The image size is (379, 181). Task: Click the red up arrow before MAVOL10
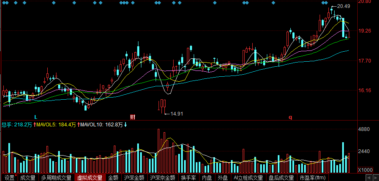pyautogui.click(x=78, y=125)
